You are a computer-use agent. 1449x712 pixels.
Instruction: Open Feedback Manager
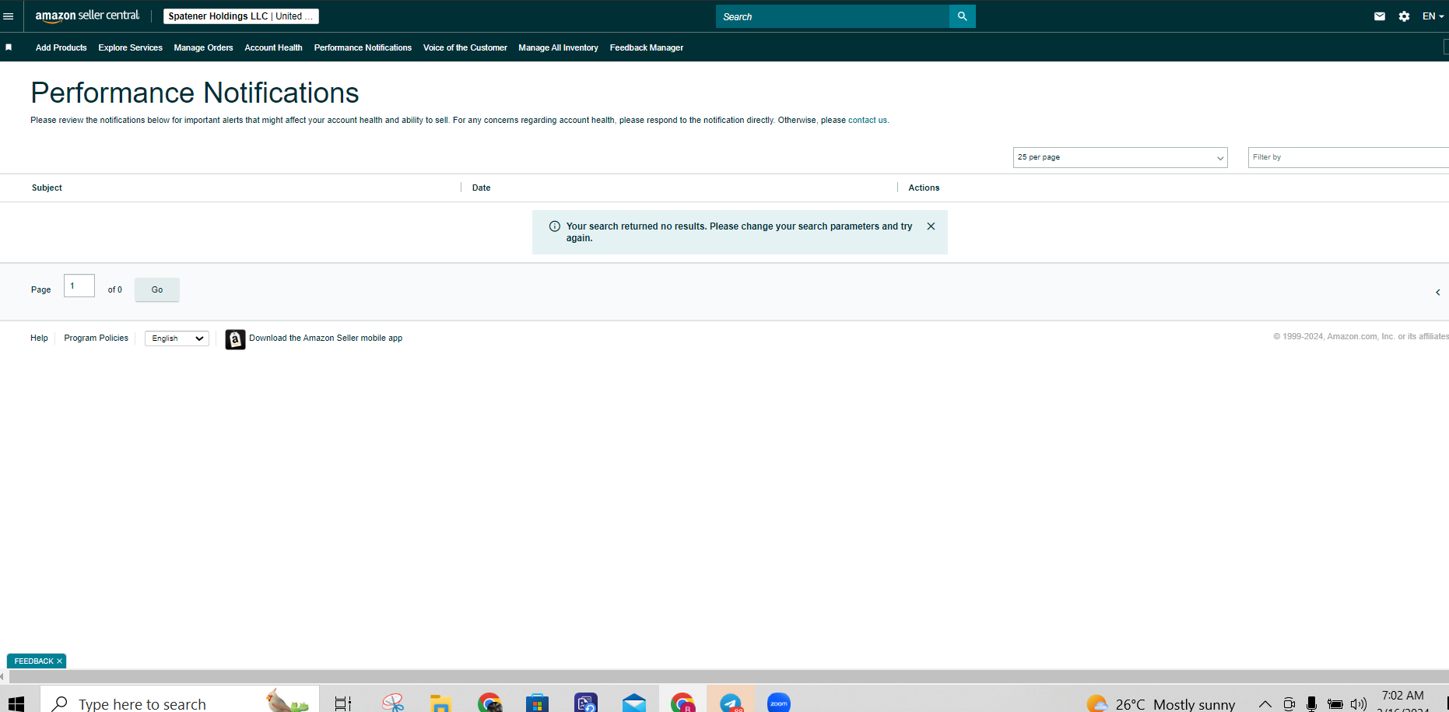click(647, 47)
